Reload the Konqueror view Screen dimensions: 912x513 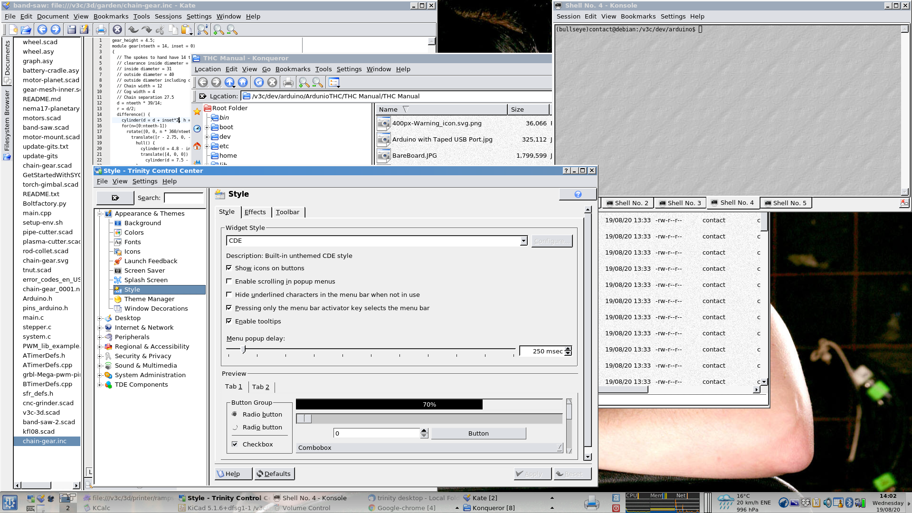tap(259, 82)
